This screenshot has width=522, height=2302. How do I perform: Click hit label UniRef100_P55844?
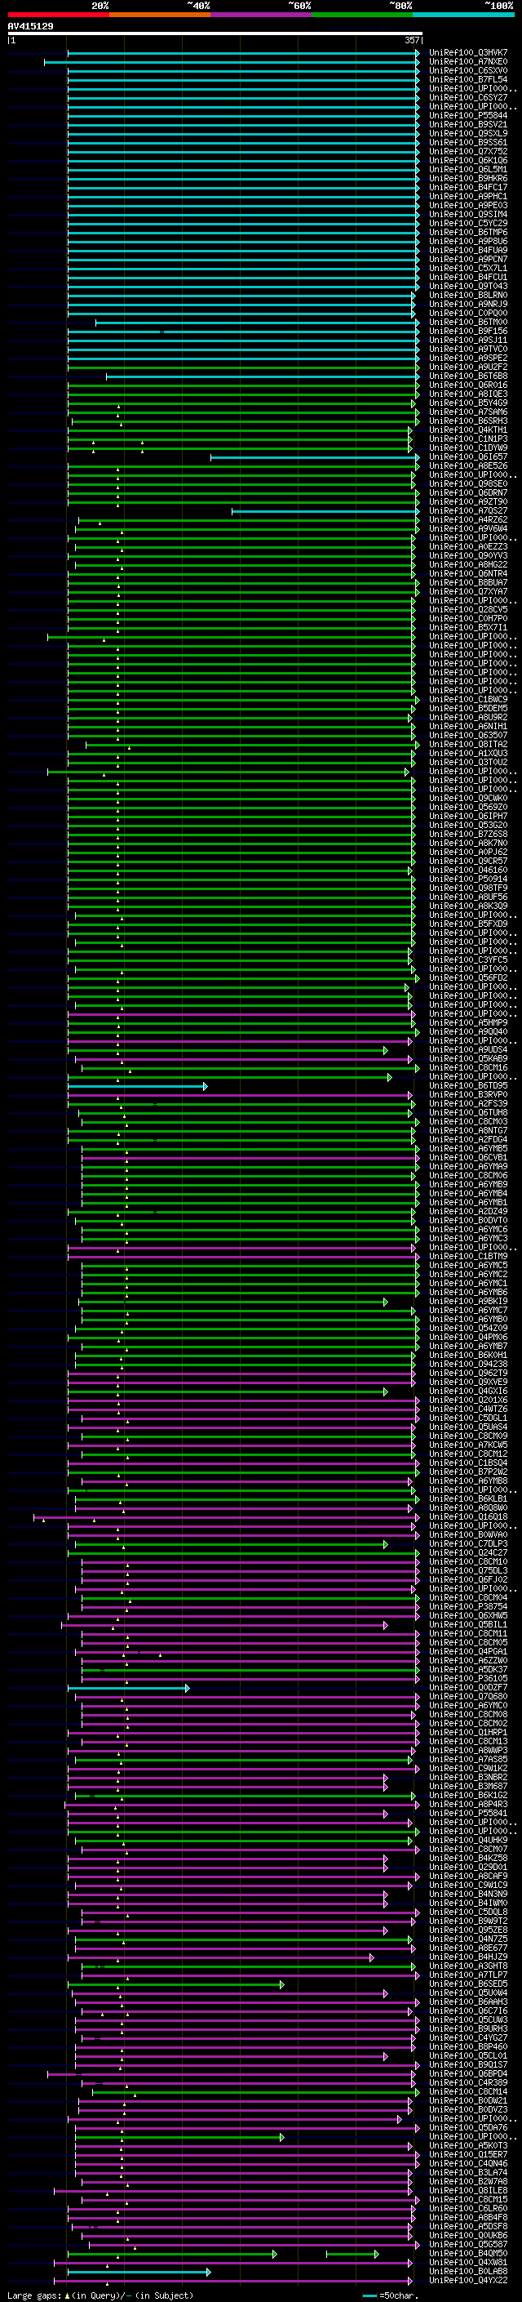click(468, 115)
